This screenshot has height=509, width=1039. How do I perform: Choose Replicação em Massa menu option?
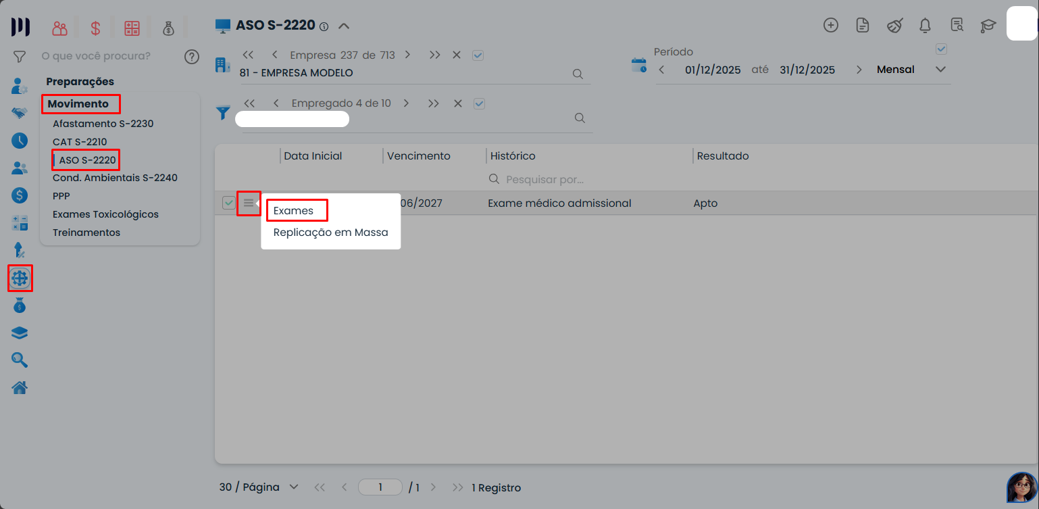tap(330, 233)
